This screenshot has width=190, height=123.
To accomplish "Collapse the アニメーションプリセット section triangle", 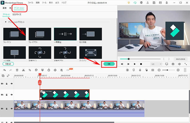I will [6, 22].
